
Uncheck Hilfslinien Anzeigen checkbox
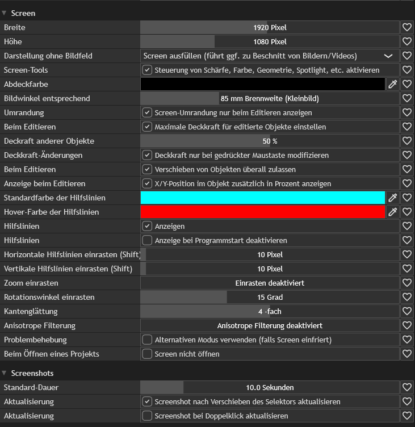[x=147, y=226]
